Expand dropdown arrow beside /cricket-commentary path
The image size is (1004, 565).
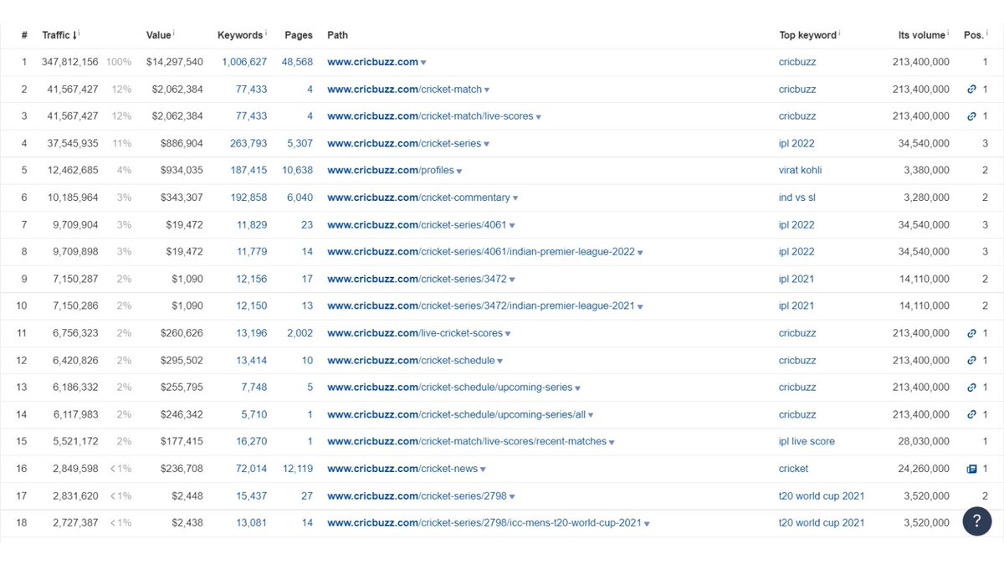515,198
